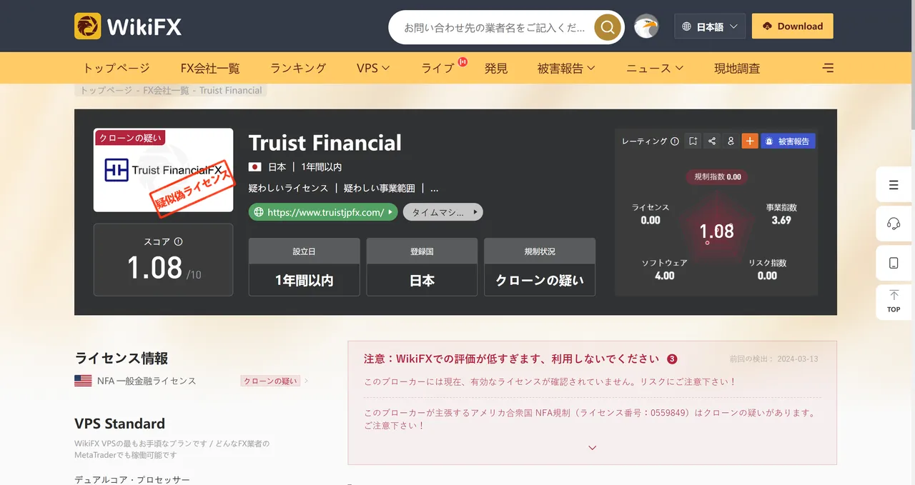This screenshot has width=915, height=485.
Task: Click the score info icon beside スコア
Action: (x=179, y=241)
